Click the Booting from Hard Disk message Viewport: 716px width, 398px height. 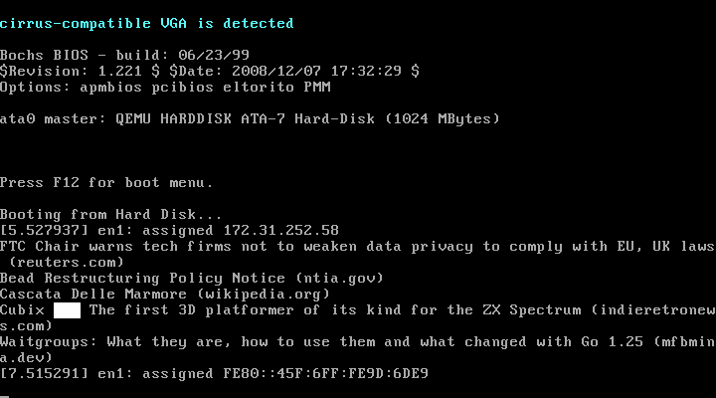pyautogui.click(x=111, y=214)
